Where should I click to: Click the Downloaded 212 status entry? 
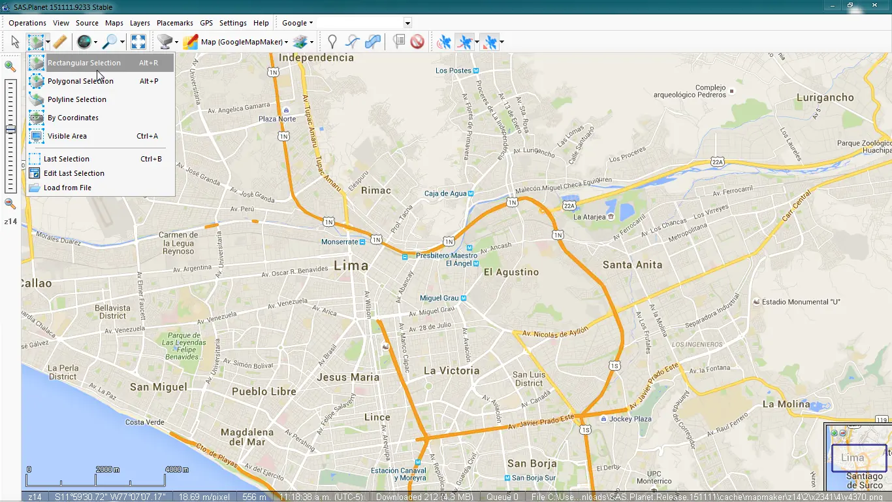click(x=425, y=497)
